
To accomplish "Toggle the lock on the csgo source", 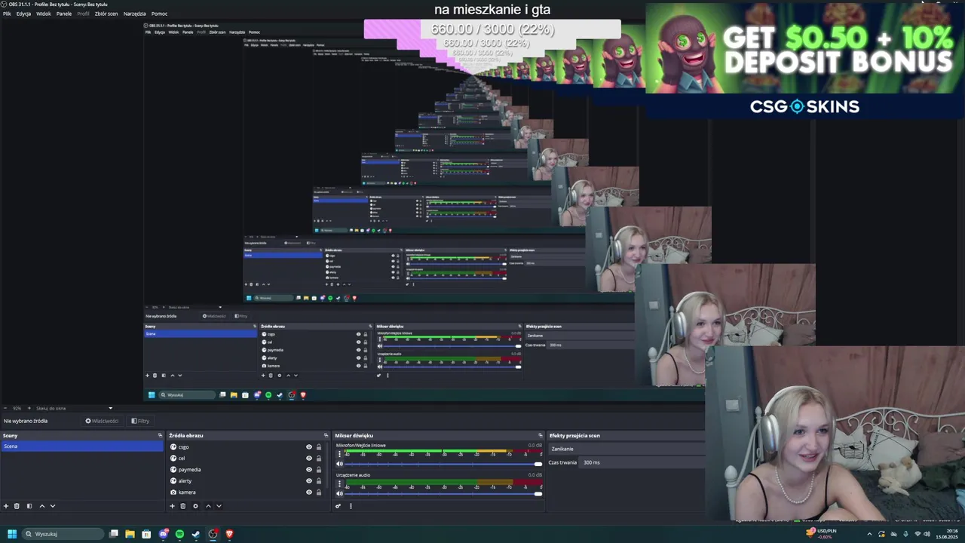I will 319,446.
